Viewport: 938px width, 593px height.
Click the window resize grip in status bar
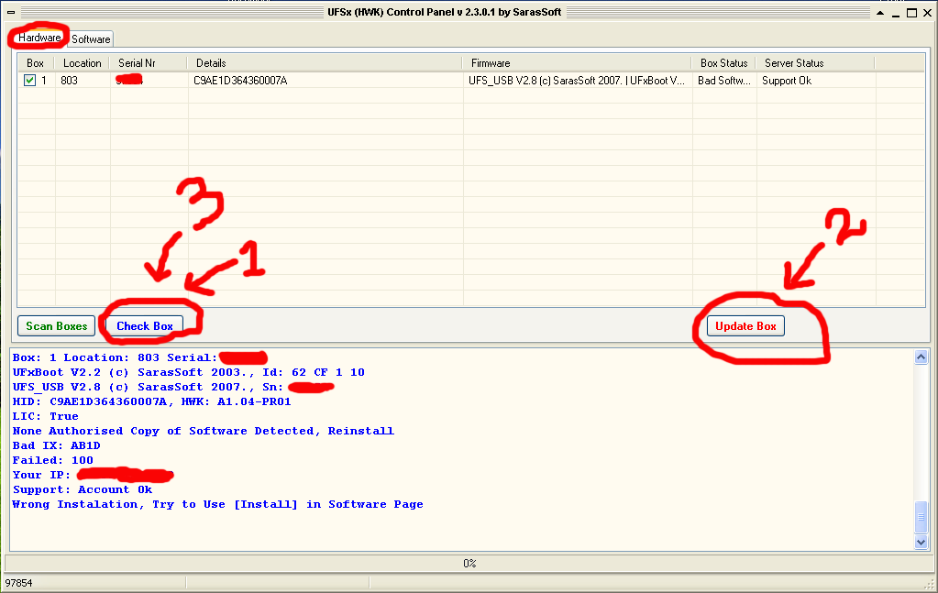[929, 586]
